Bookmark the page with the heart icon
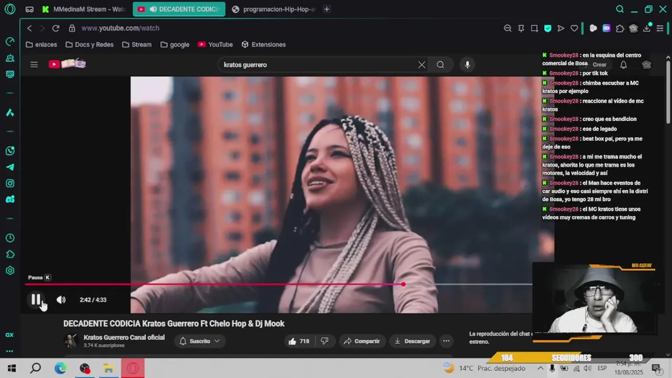Screen dimensions: 672x378 [x=574, y=28]
